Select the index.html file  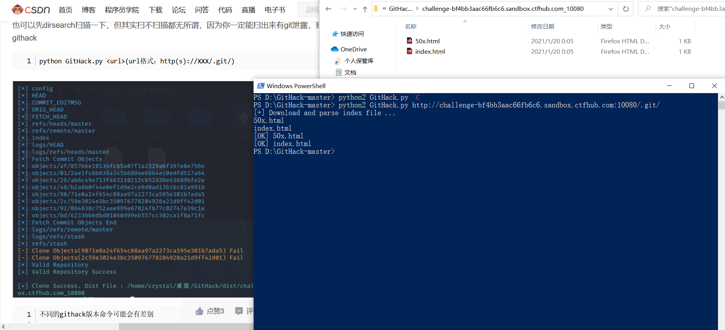coord(430,51)
